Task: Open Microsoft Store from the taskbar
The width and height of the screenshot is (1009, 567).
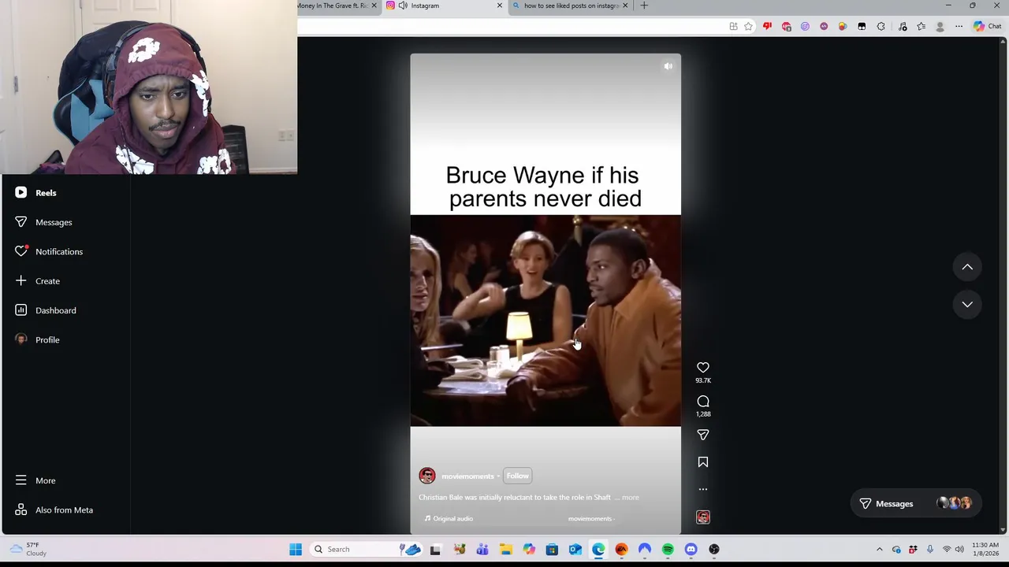Action: [x=552, y=550]
